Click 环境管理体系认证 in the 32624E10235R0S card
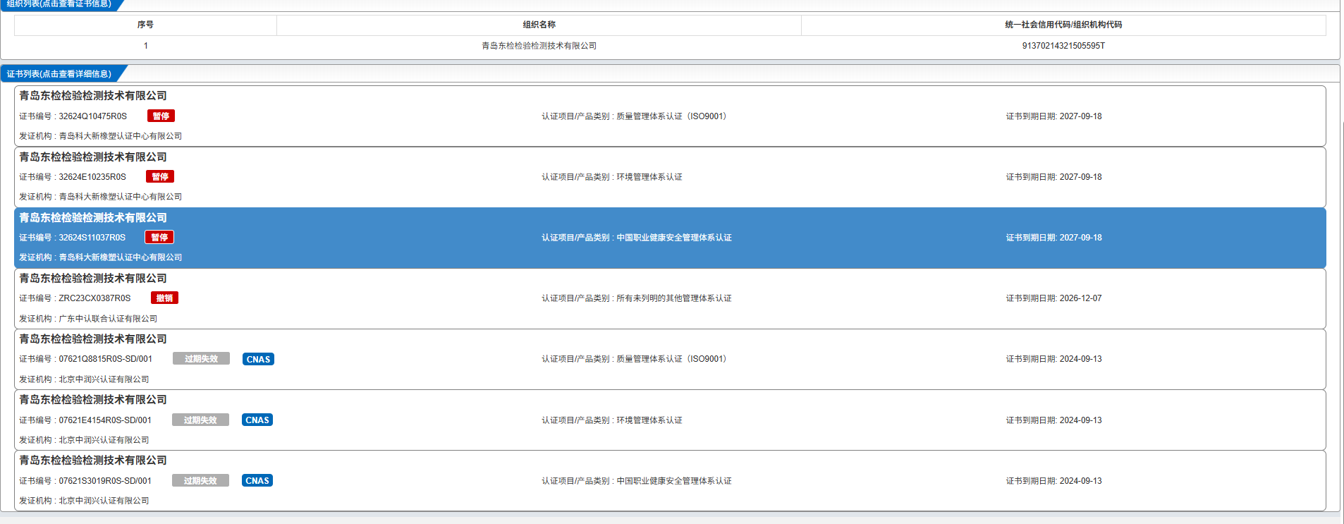This screenshot has height=524, width=1344. 649,177
